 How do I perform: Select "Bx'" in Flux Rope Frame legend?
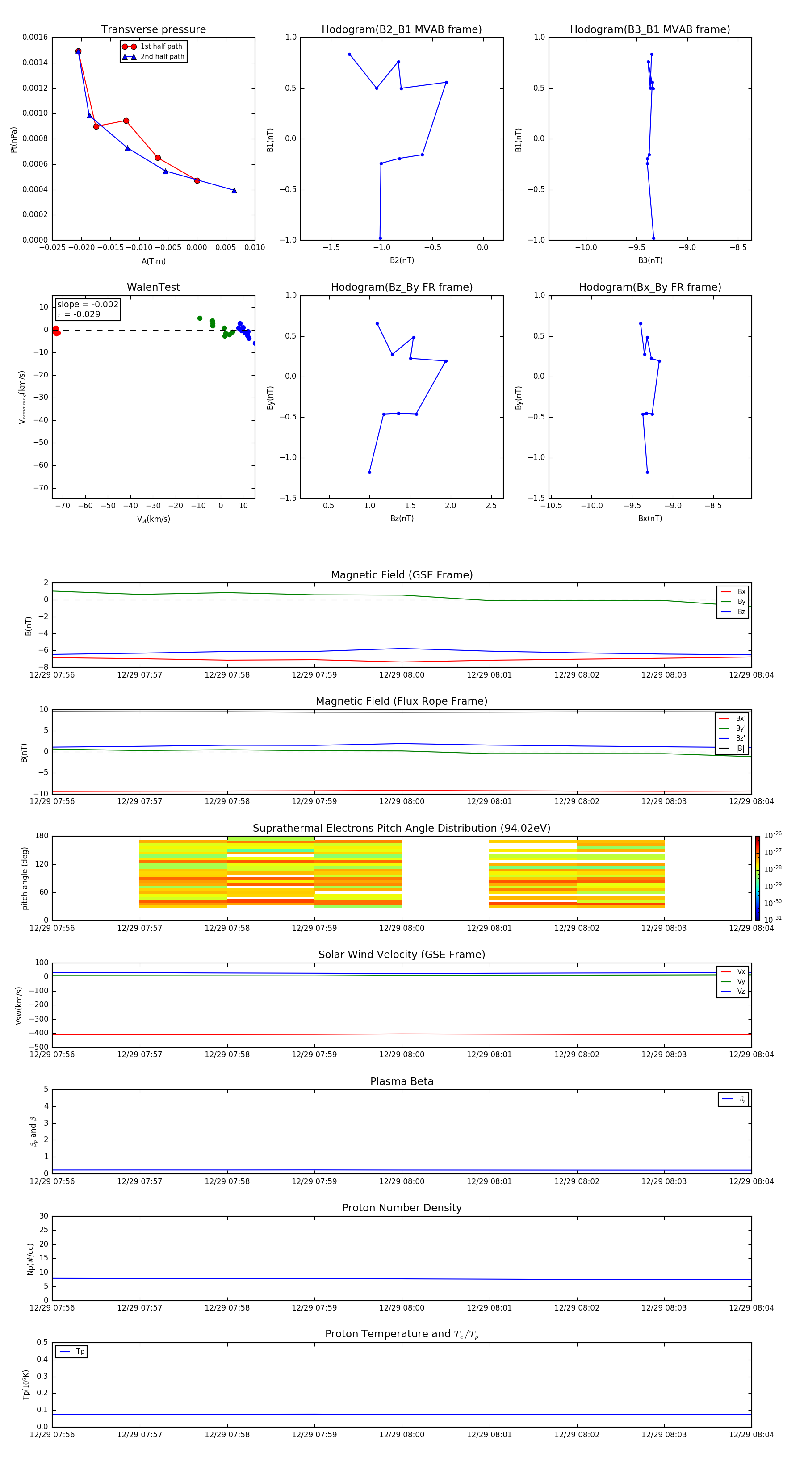click(732, 719)
